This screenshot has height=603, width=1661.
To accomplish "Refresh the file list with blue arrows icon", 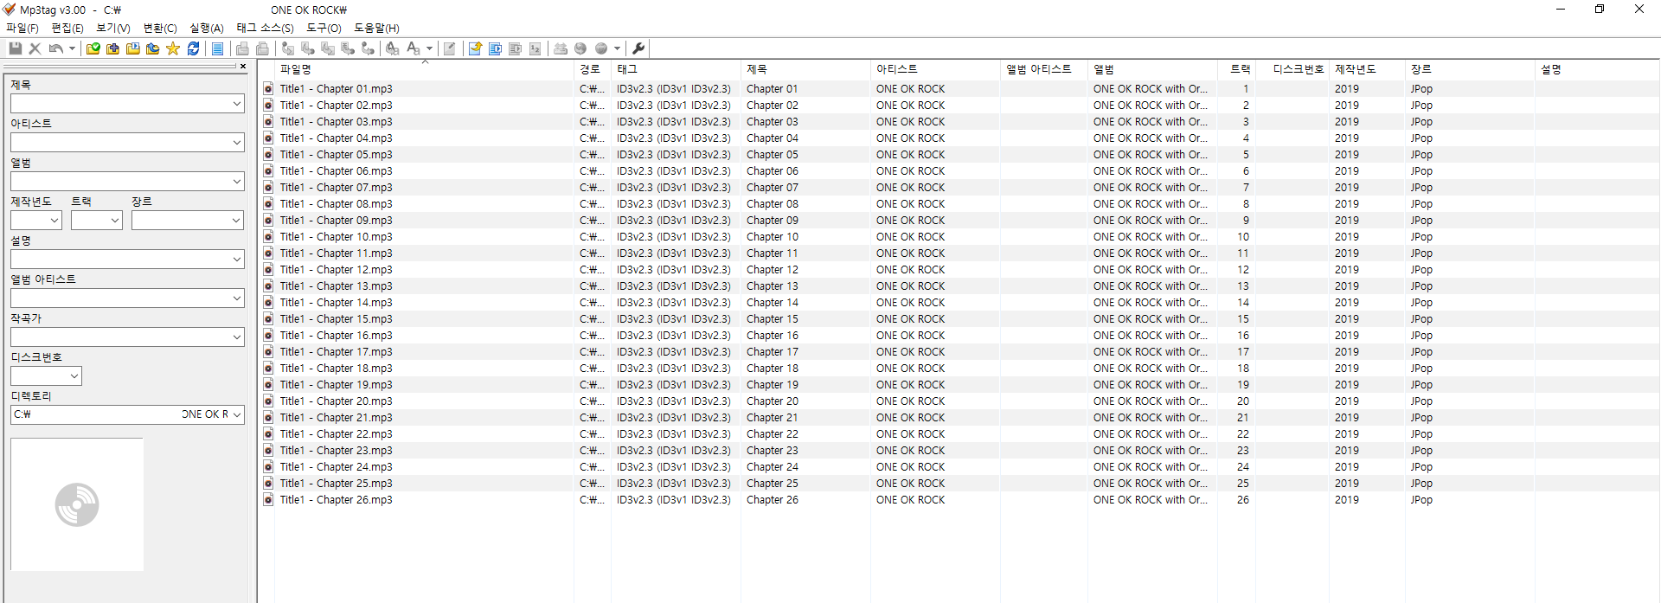I will pos(194,48).
